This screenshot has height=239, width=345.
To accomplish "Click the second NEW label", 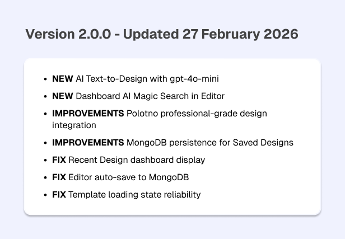I will pos(63,96).
